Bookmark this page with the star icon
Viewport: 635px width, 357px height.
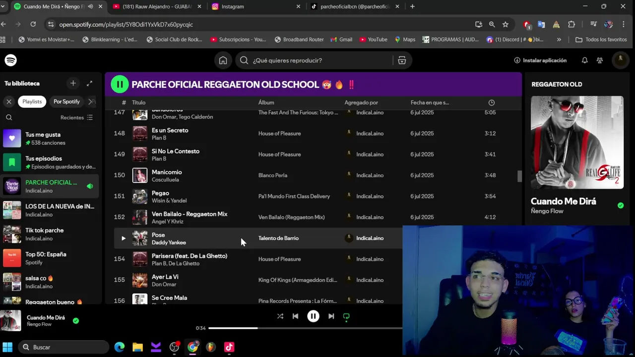[505, 24]
